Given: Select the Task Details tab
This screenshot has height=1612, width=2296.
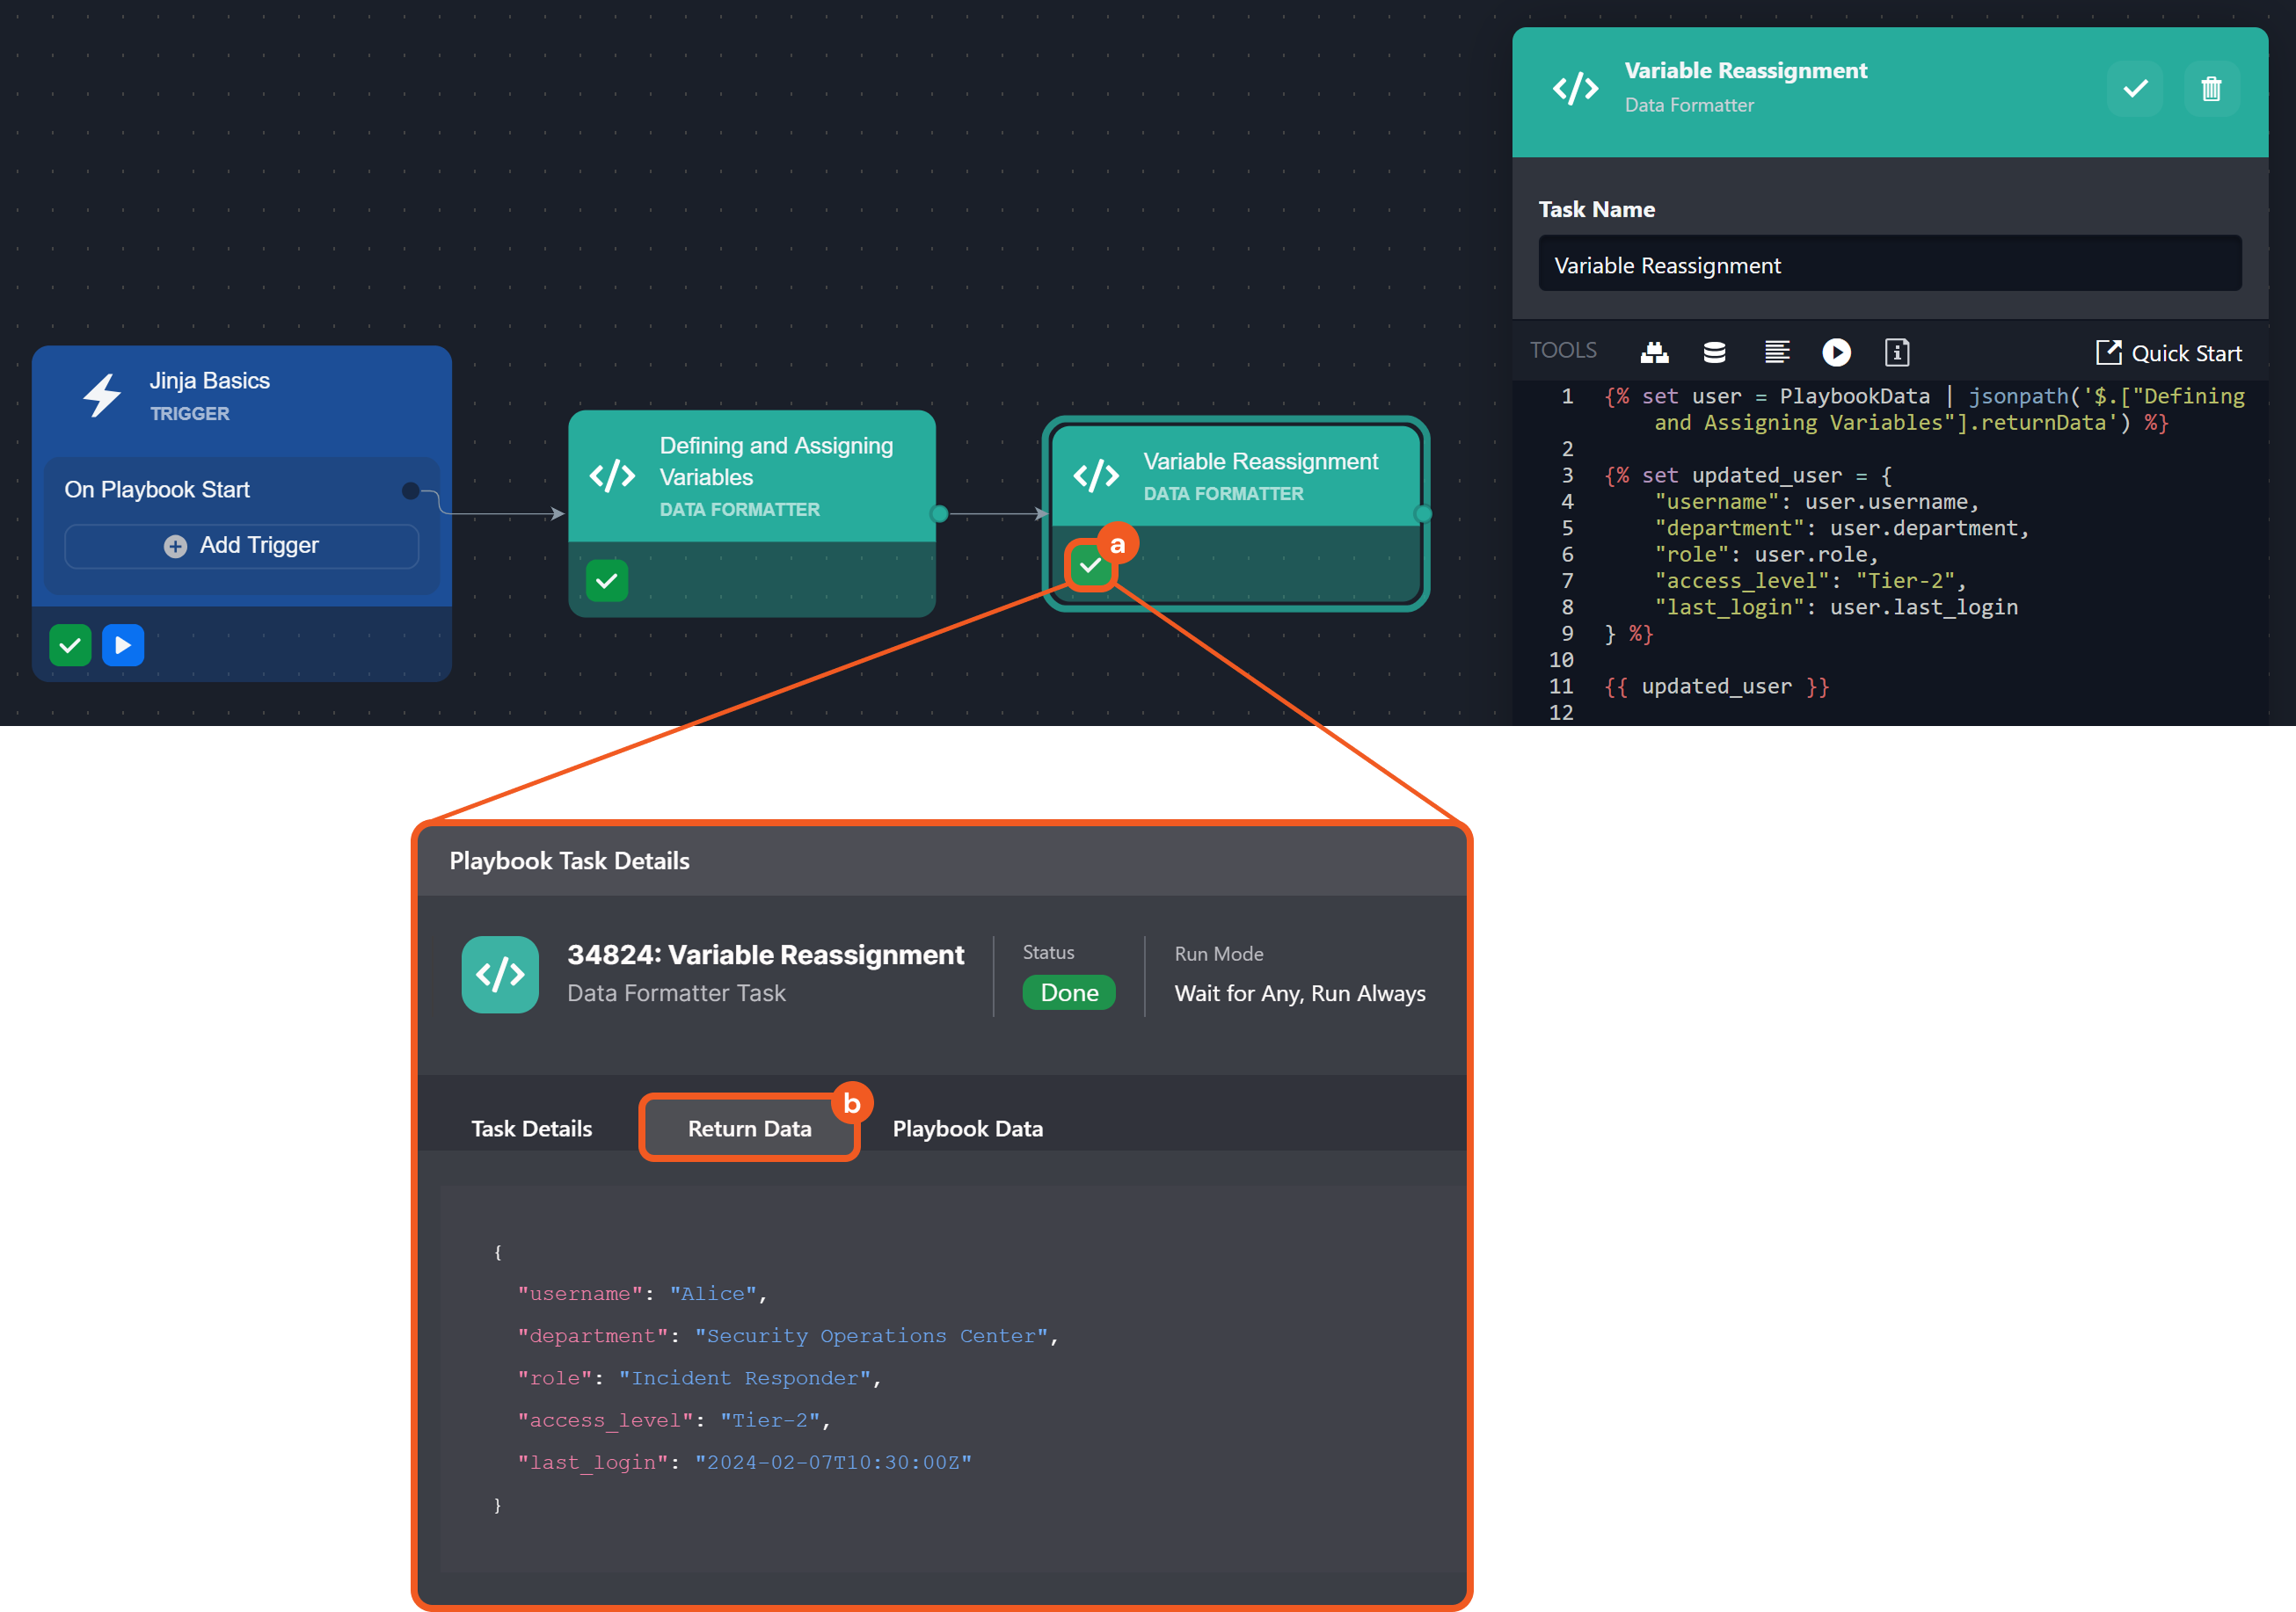Looking at the screenshot, I should click(531, 1129).
